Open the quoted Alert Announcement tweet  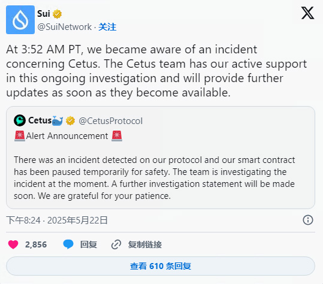(161, 158)
